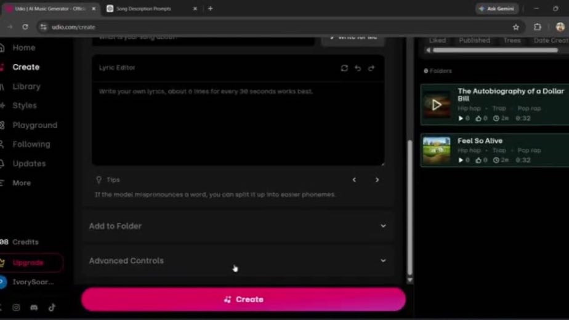Screen dimensions: 569x320
Task: Switch to the Published tab
Action: pos(474,40)
